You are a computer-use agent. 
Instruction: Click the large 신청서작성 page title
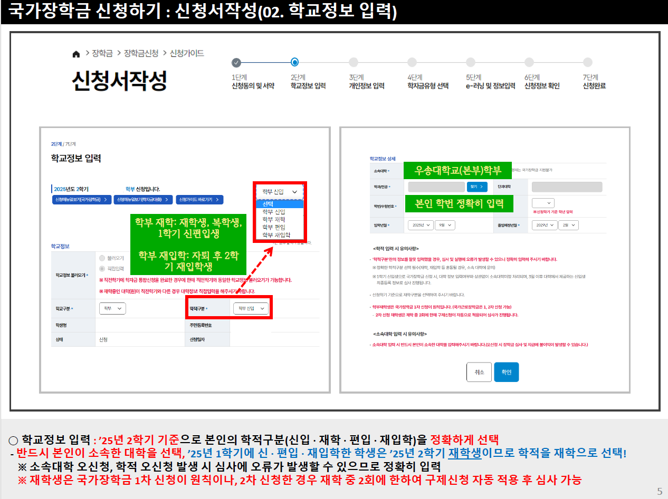[x=119, y=80]
